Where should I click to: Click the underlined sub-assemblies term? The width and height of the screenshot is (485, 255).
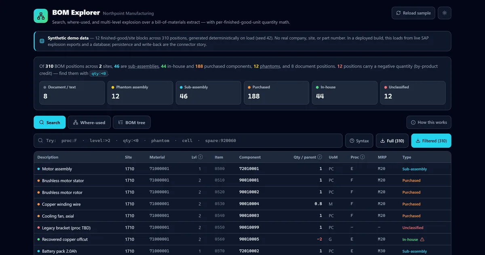coord(143,66)
